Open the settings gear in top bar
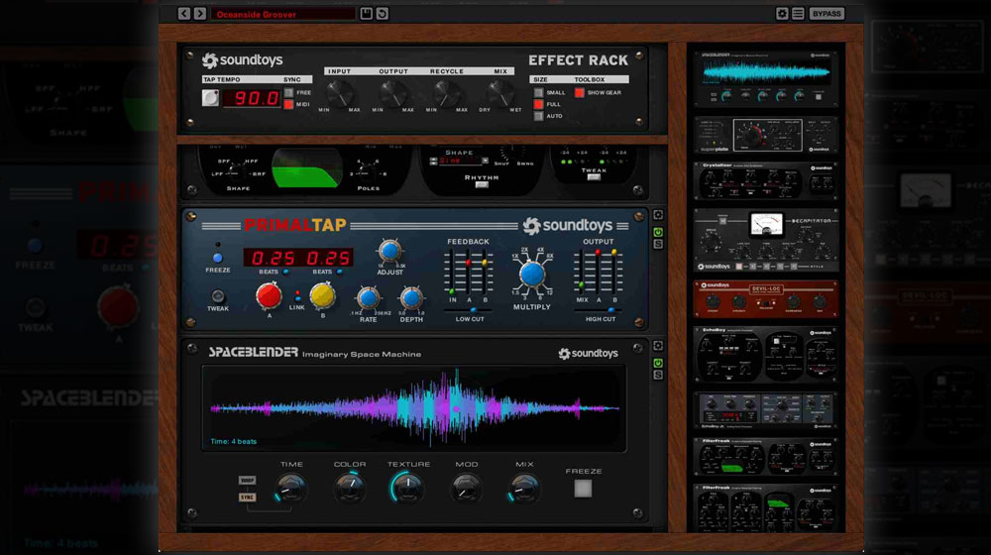 pos(782,14)
